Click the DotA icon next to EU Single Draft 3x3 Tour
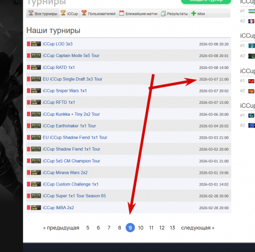 [x=36, y=79]
